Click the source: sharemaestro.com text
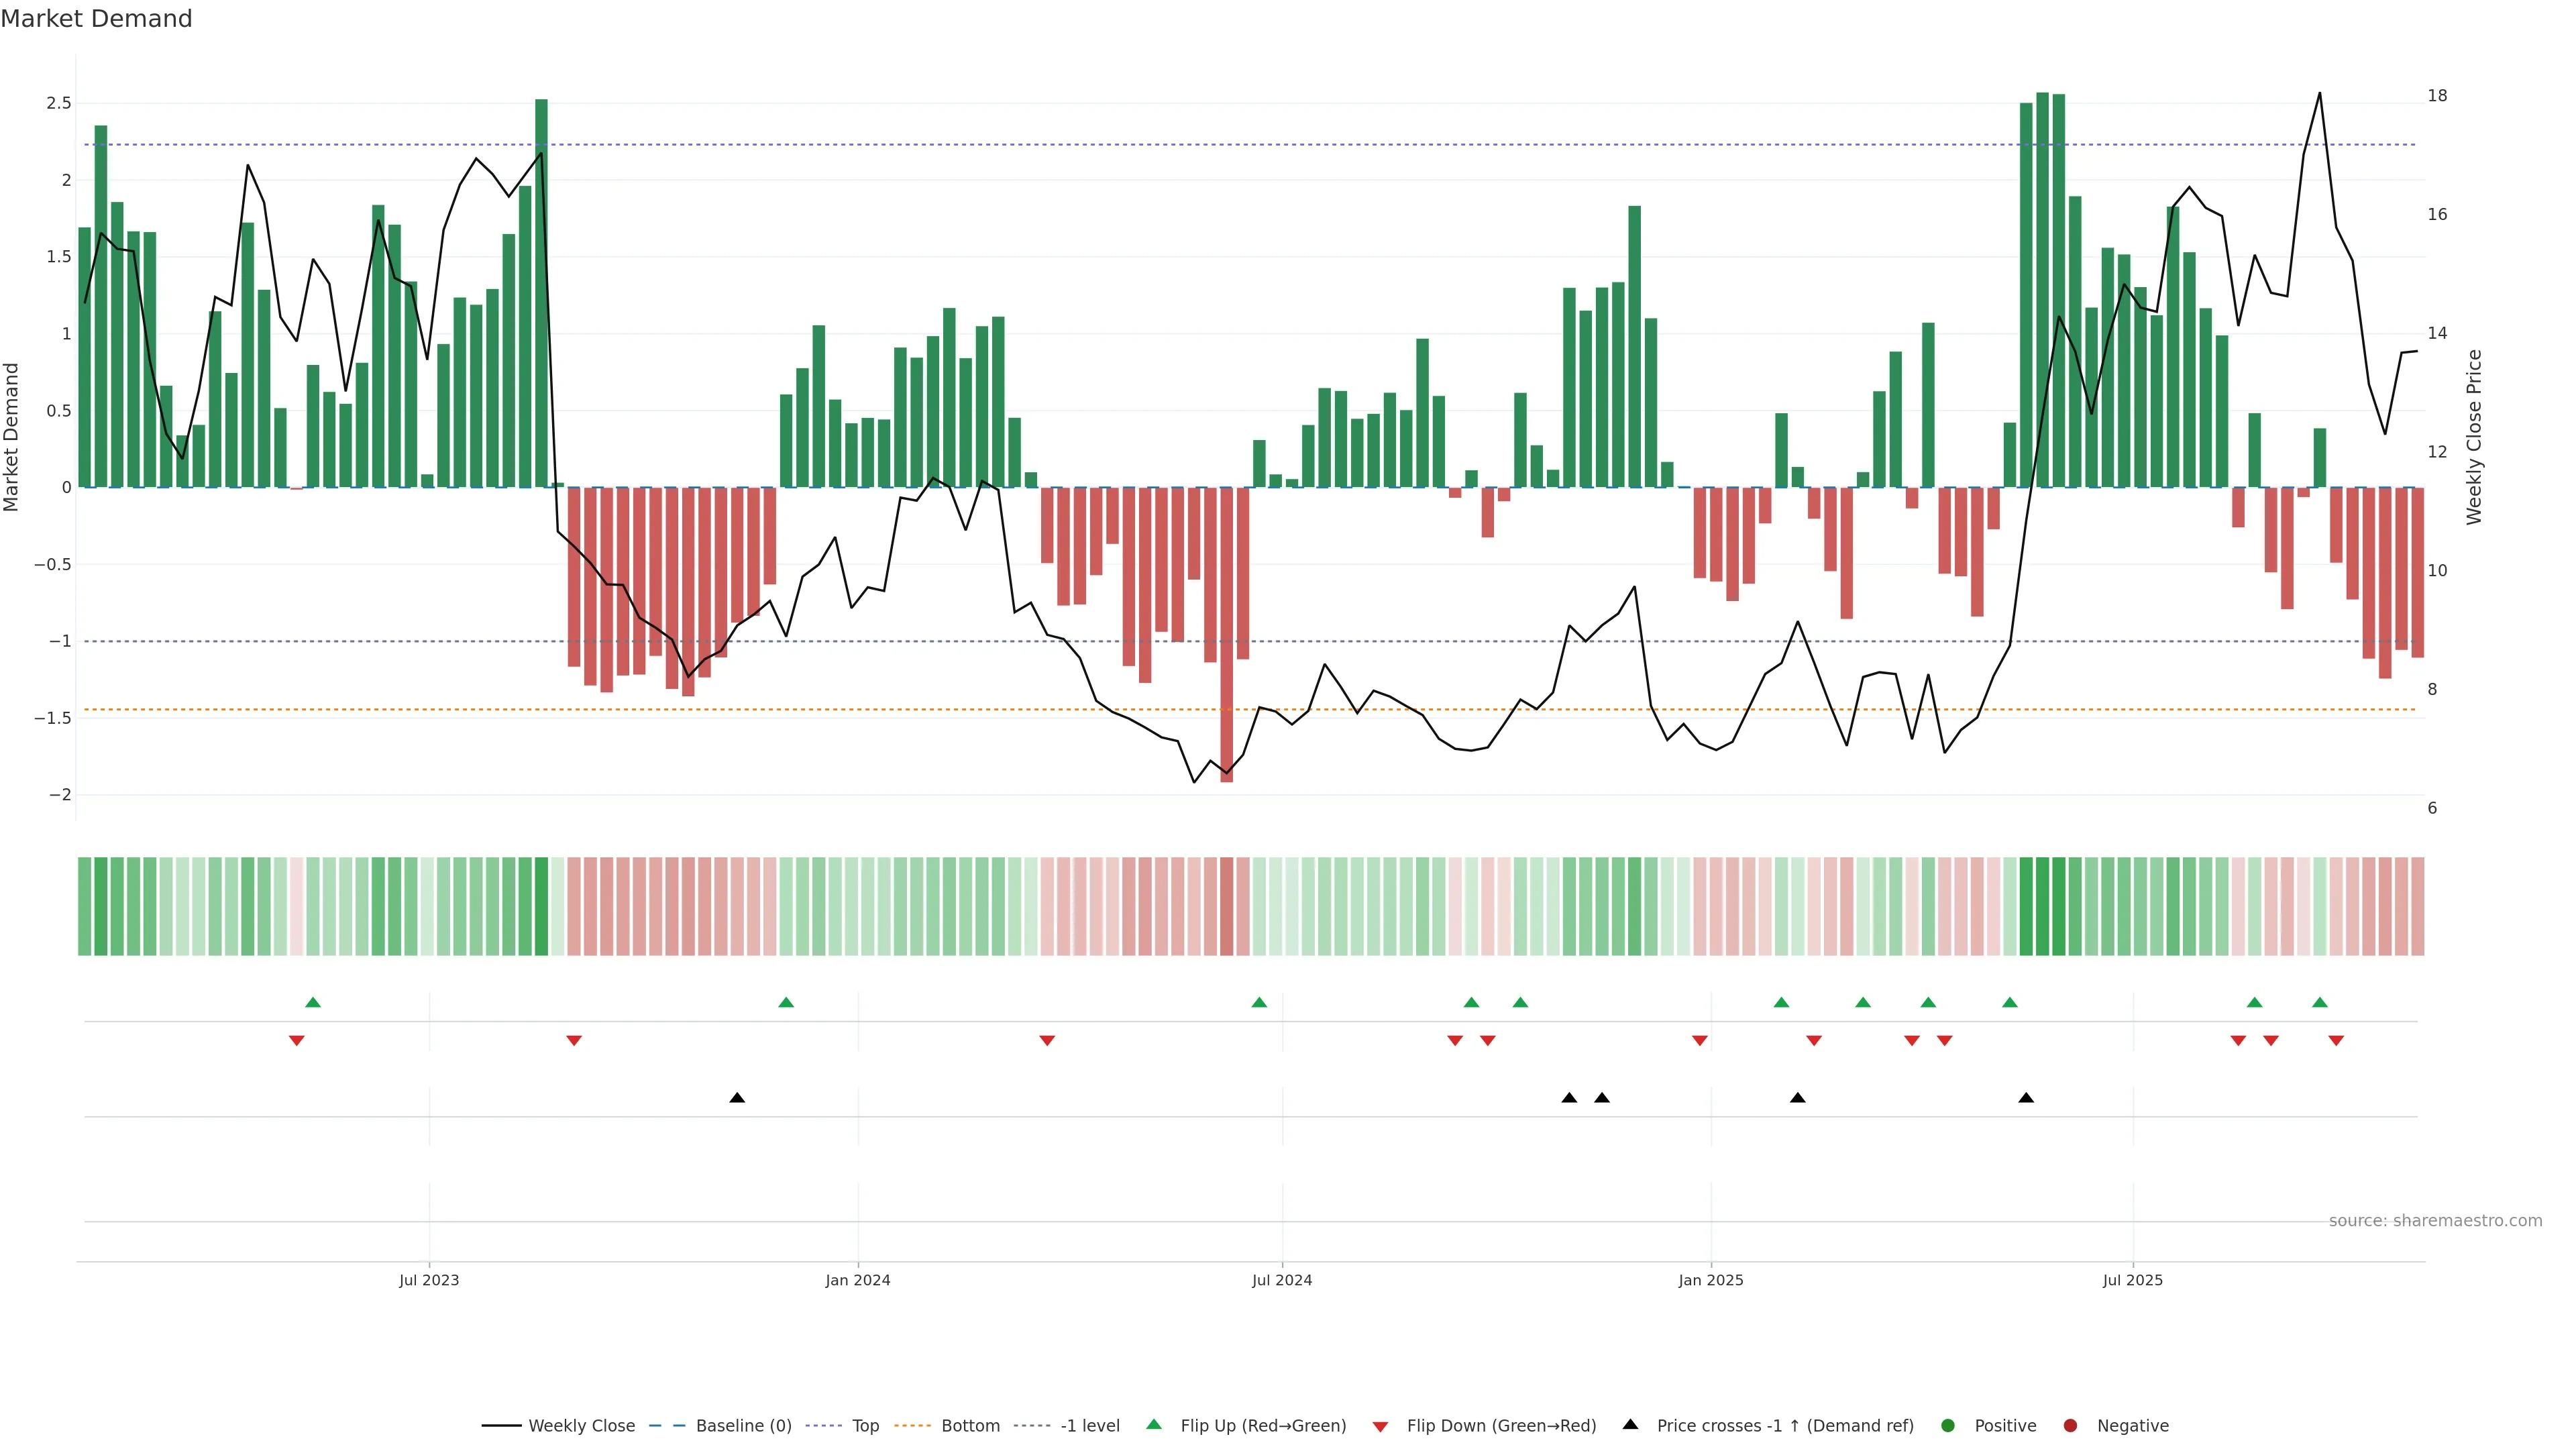 (2435, 1221)
